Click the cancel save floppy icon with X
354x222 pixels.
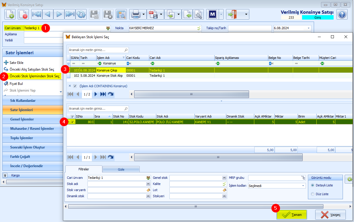[x=108, y=14]
